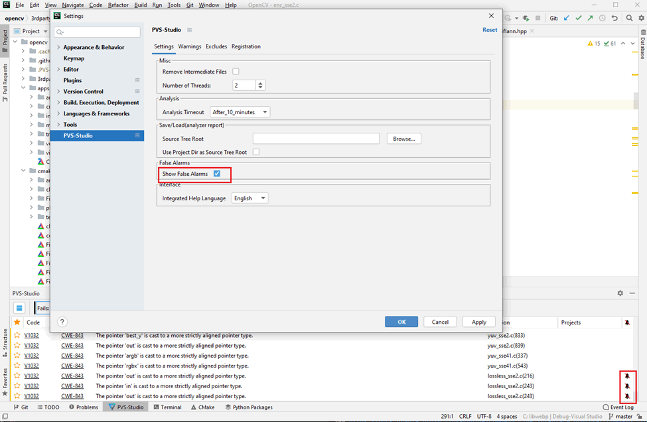Star the V1032 'best_y' warning row
647x422 pixels.
pos(17,335)
